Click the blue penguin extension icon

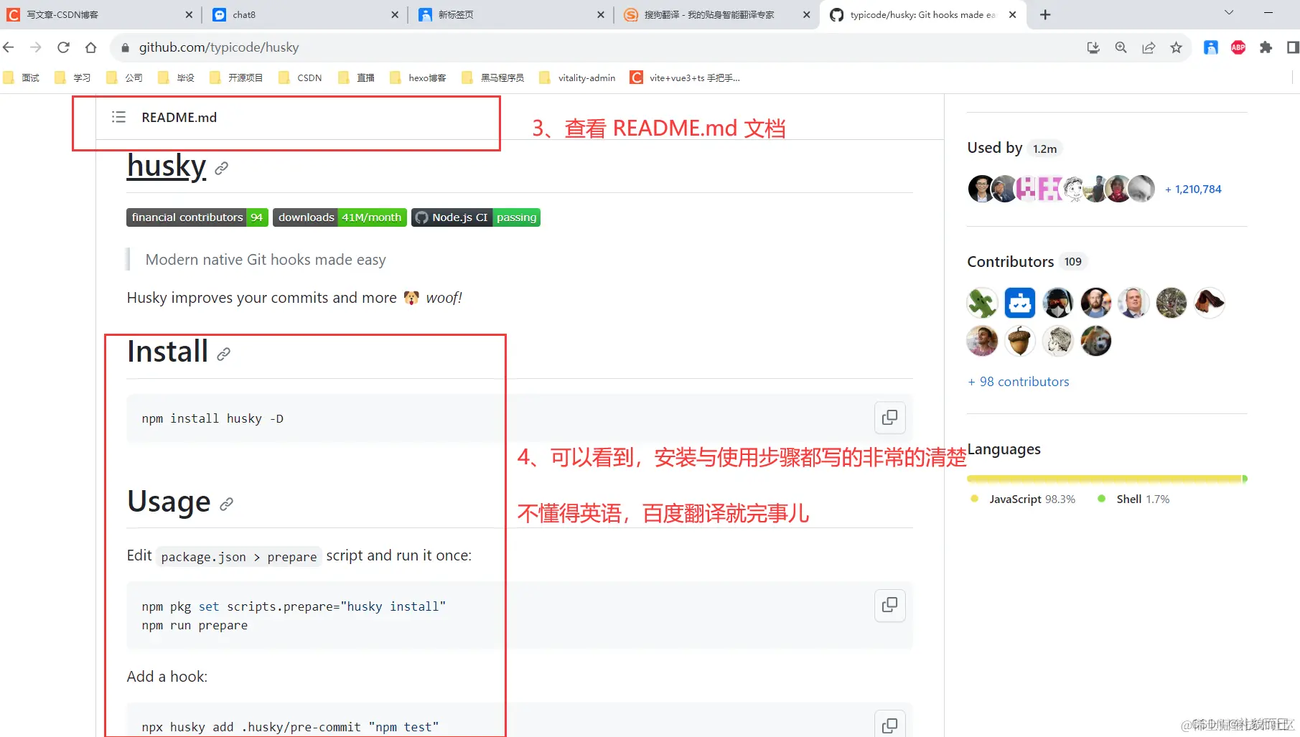[1210, 47]
